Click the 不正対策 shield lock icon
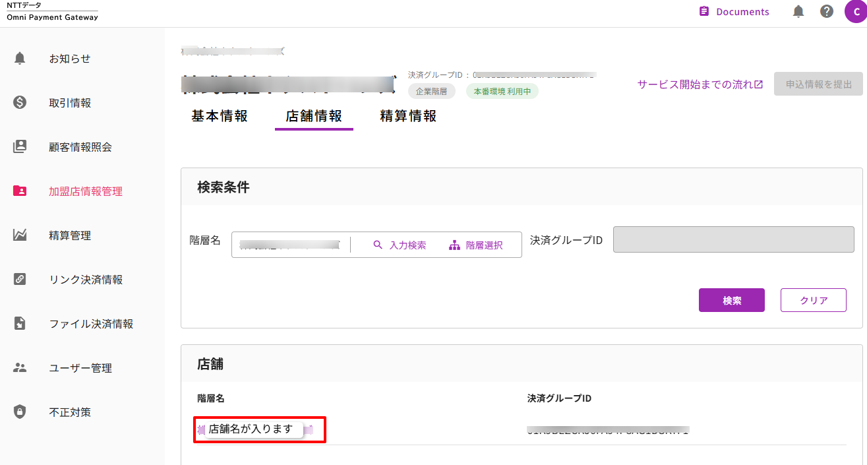The width and height of the screenshot is (867, 465). 20,412
